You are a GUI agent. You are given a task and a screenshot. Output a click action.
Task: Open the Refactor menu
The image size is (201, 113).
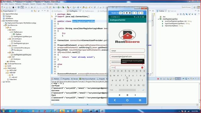point(18,4)
